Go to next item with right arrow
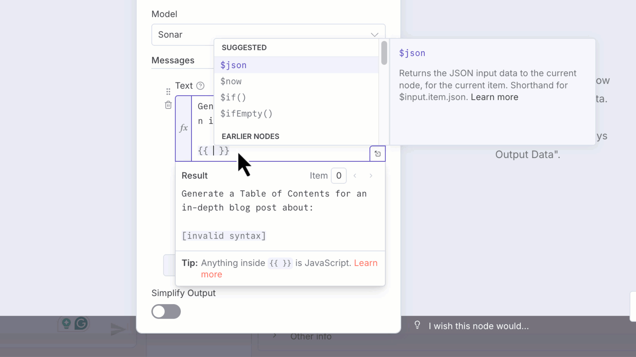This screenshot has width=636, height=357. pyautogui.click(x=371, y=176)
